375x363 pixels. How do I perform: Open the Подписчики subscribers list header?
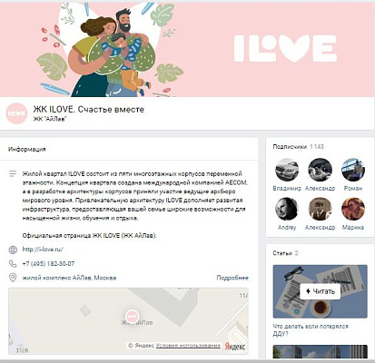[290, 147]
